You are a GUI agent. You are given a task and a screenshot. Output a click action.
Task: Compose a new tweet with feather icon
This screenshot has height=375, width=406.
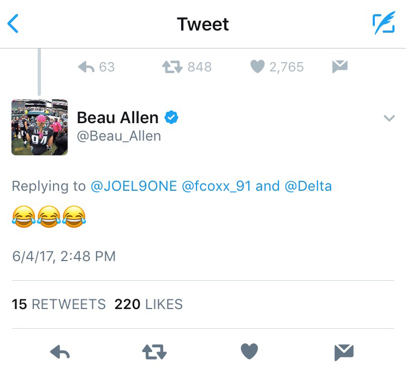point(384,23)
